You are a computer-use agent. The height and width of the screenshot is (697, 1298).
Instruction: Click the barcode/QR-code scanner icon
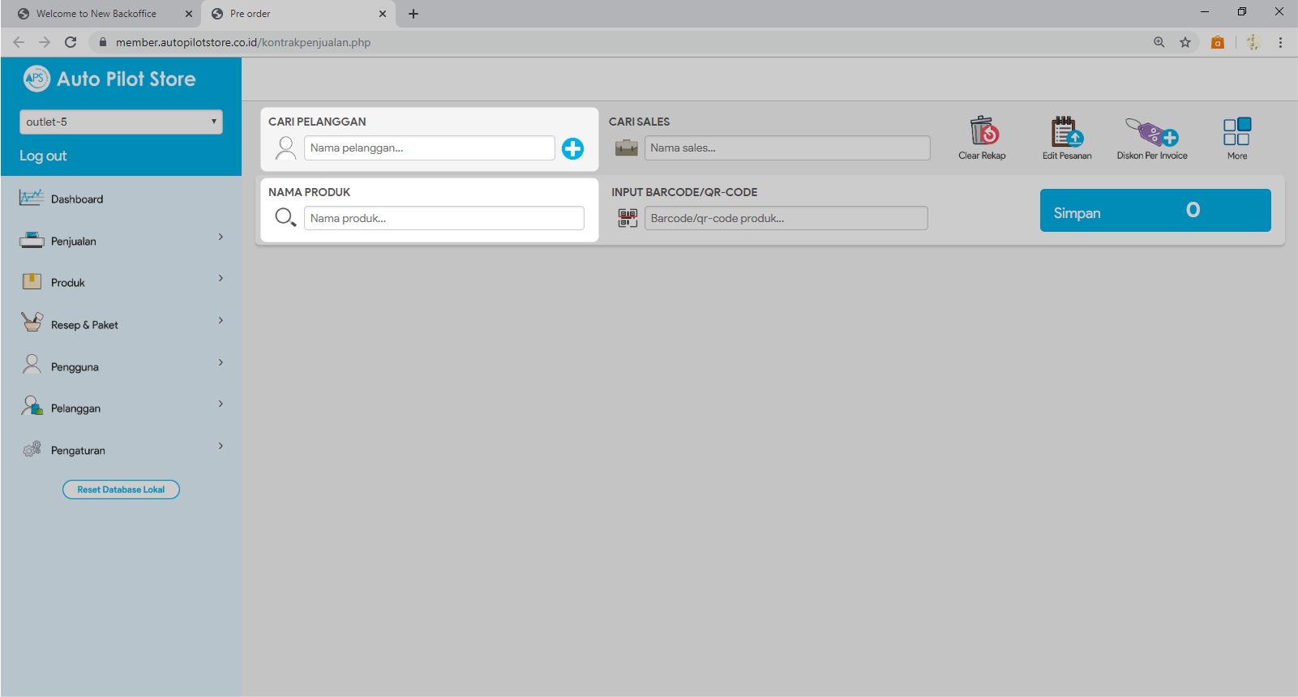click(628, 218)
